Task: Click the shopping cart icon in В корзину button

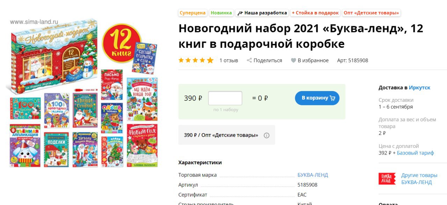Action: [332, 98]
